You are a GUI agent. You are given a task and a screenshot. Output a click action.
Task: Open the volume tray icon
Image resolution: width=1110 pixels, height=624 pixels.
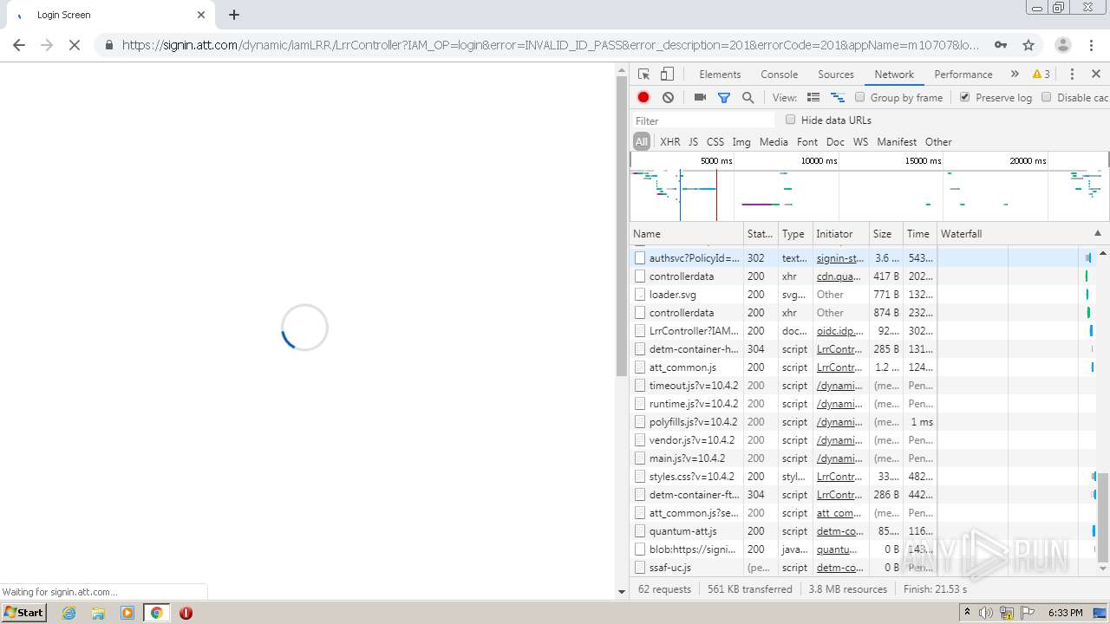click(986, 613)
